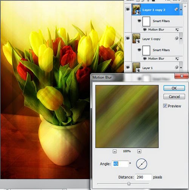Image resolution: width=189 pixels, height=190 pixels.
Task: Click the 100% zoom value in dialog
Action: pos(127,151)
